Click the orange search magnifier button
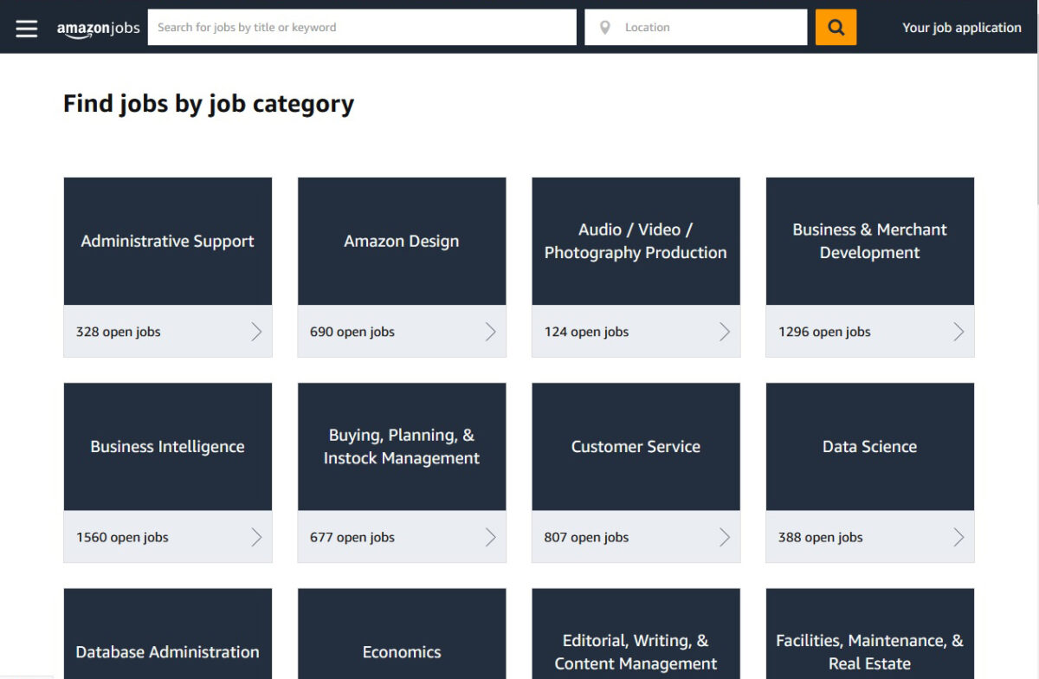This screenshot has height=679, width=1039. (x=836, y=27)
